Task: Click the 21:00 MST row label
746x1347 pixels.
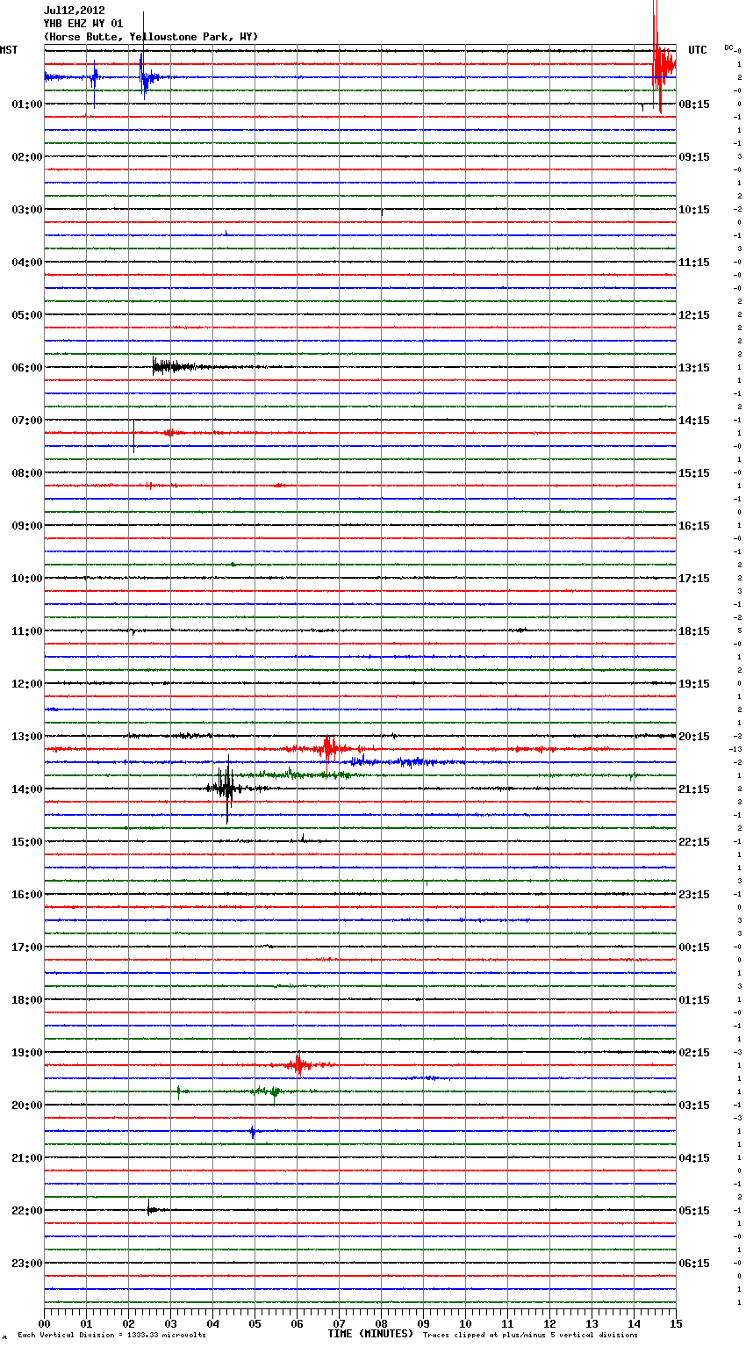Action: tap(26, 1158)
